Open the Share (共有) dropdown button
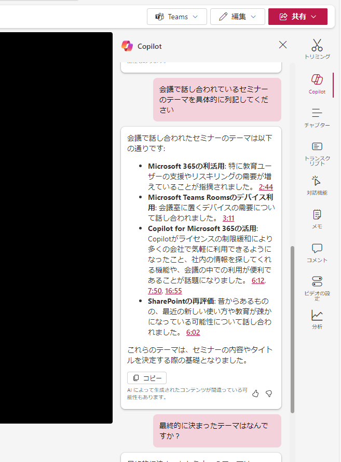This screenshot has height=462, width=341. [x=298, y=17]
